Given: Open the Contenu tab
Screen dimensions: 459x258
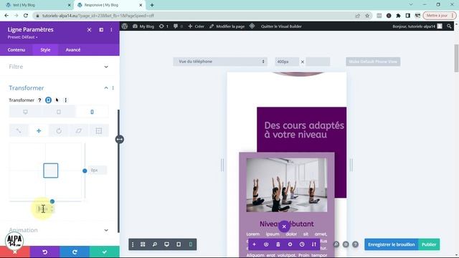Looking at the screenshot, I should tap(16, 49).
